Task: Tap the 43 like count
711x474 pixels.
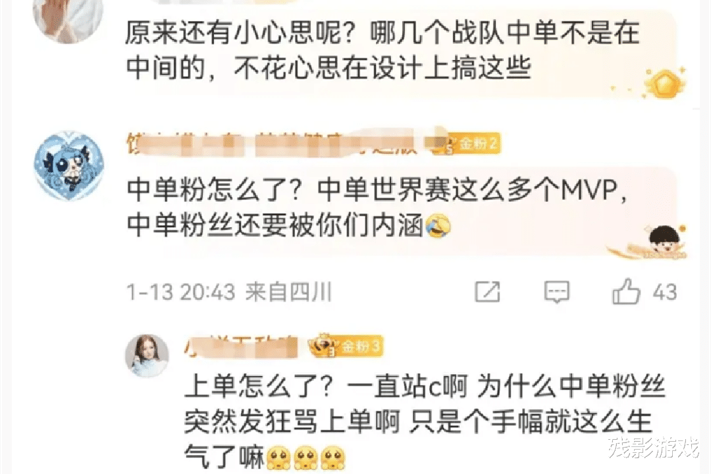Action: [665, 292]
